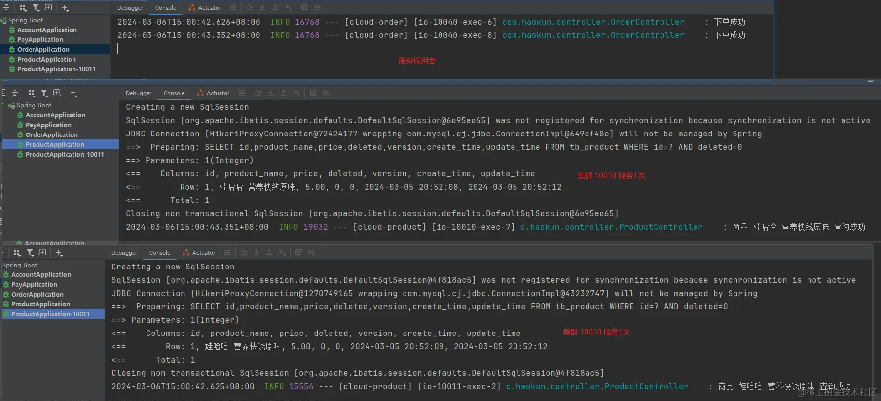Click ProductController link in io-10010-exec-7 log line

pos(611,227)
